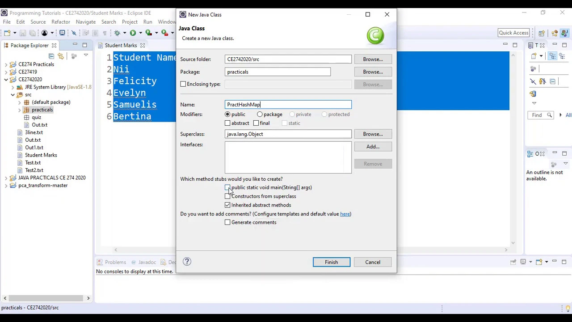The image size is (572, 322).
Task: Check the abstract modifier checkbox
Action: [x=227, y=123]
